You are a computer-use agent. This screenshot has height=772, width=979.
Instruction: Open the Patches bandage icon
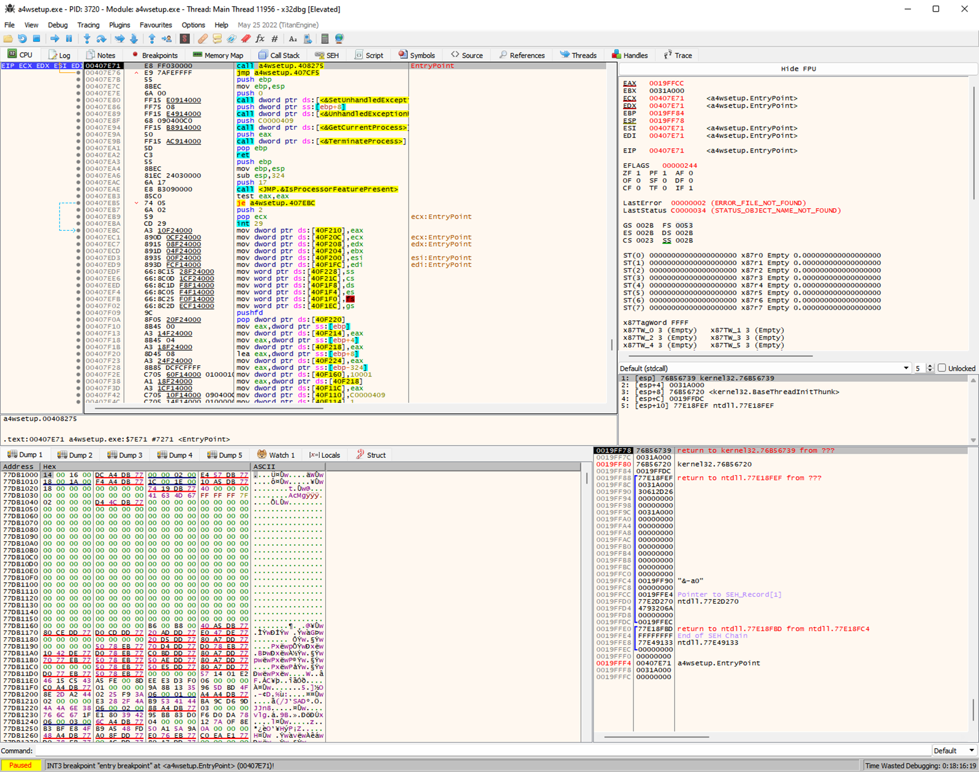pos(202,39)
